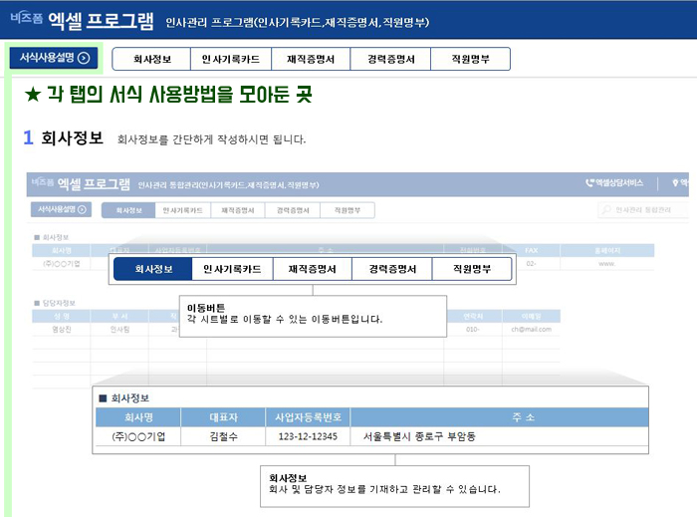Click the 123-12-12345 registration number cell
This screenshot has width=697, height=517.
(x=308, y=436)
